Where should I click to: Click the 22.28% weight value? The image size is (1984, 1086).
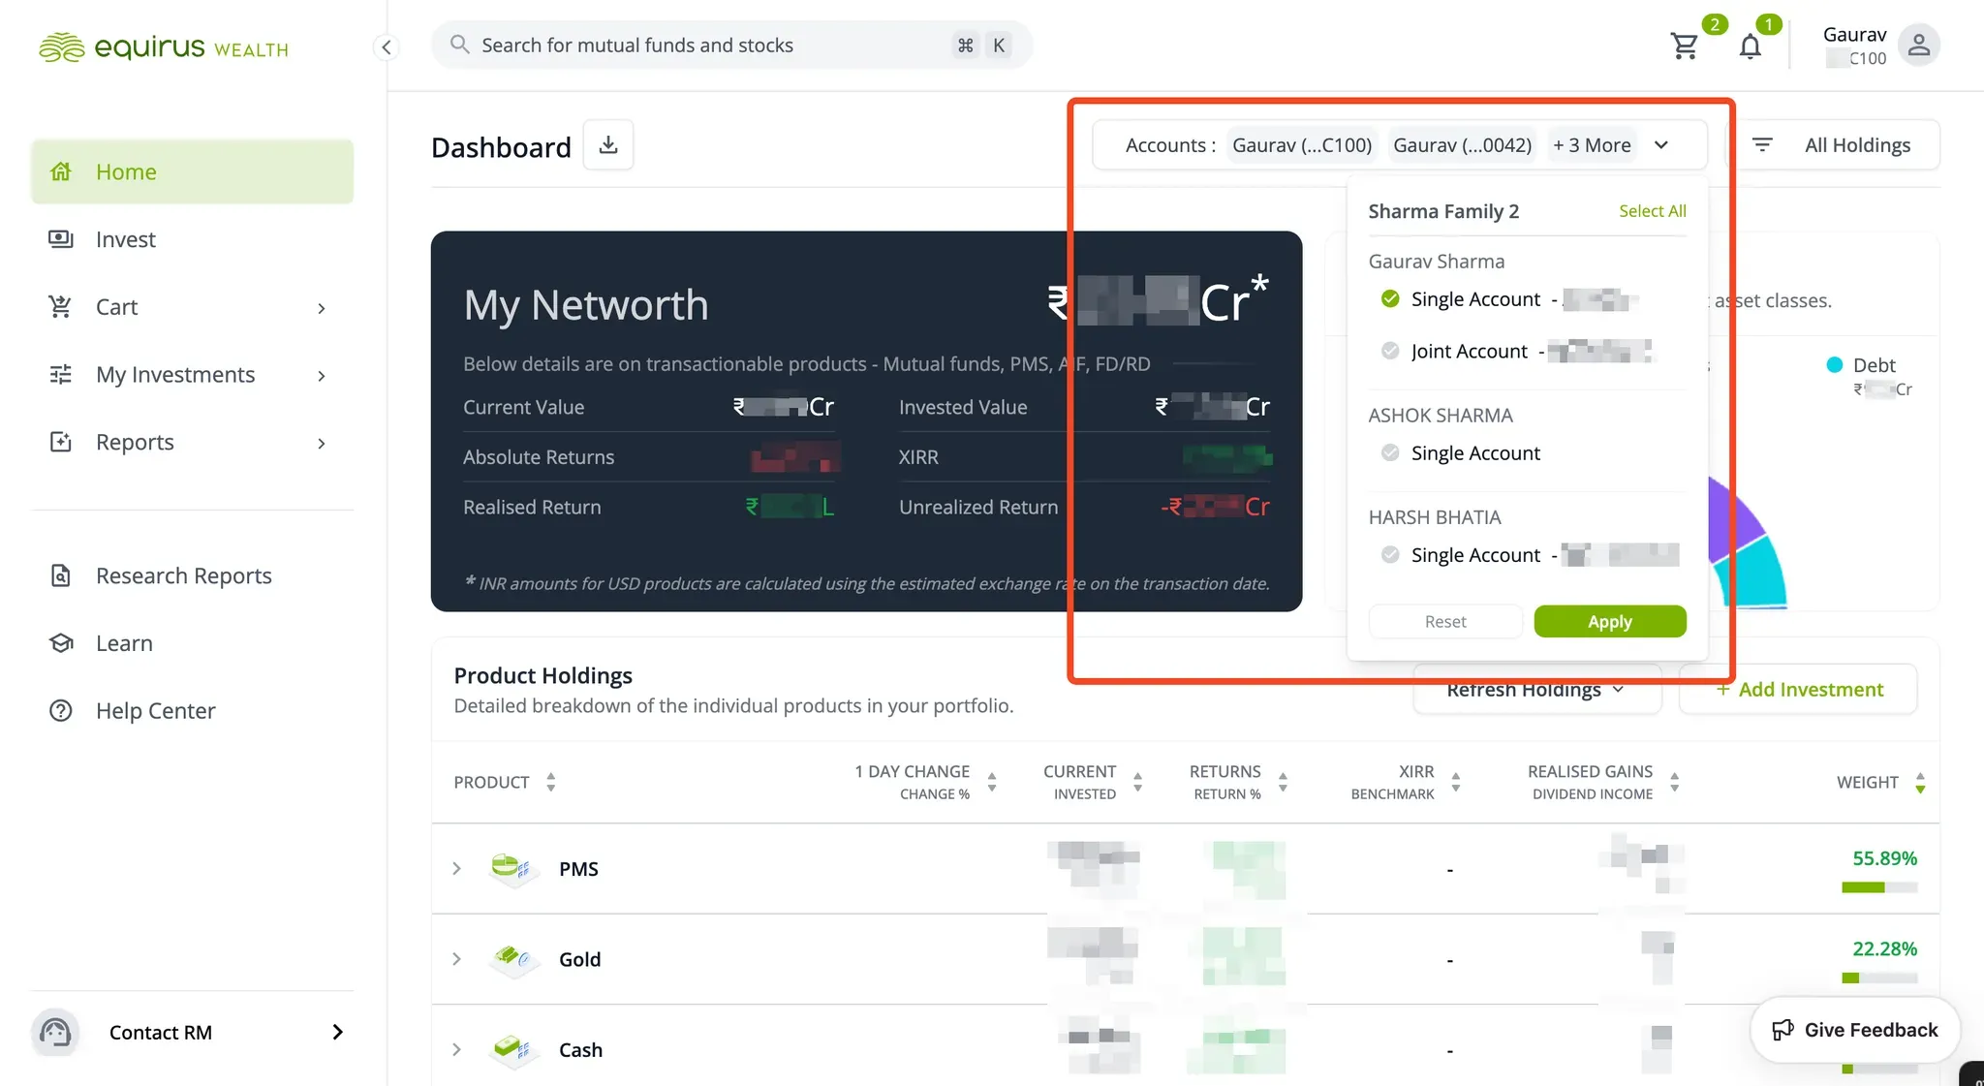[x=1884, y=948]
